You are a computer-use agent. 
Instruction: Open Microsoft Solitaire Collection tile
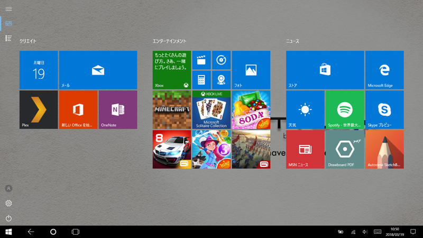[x=212, y=109]
